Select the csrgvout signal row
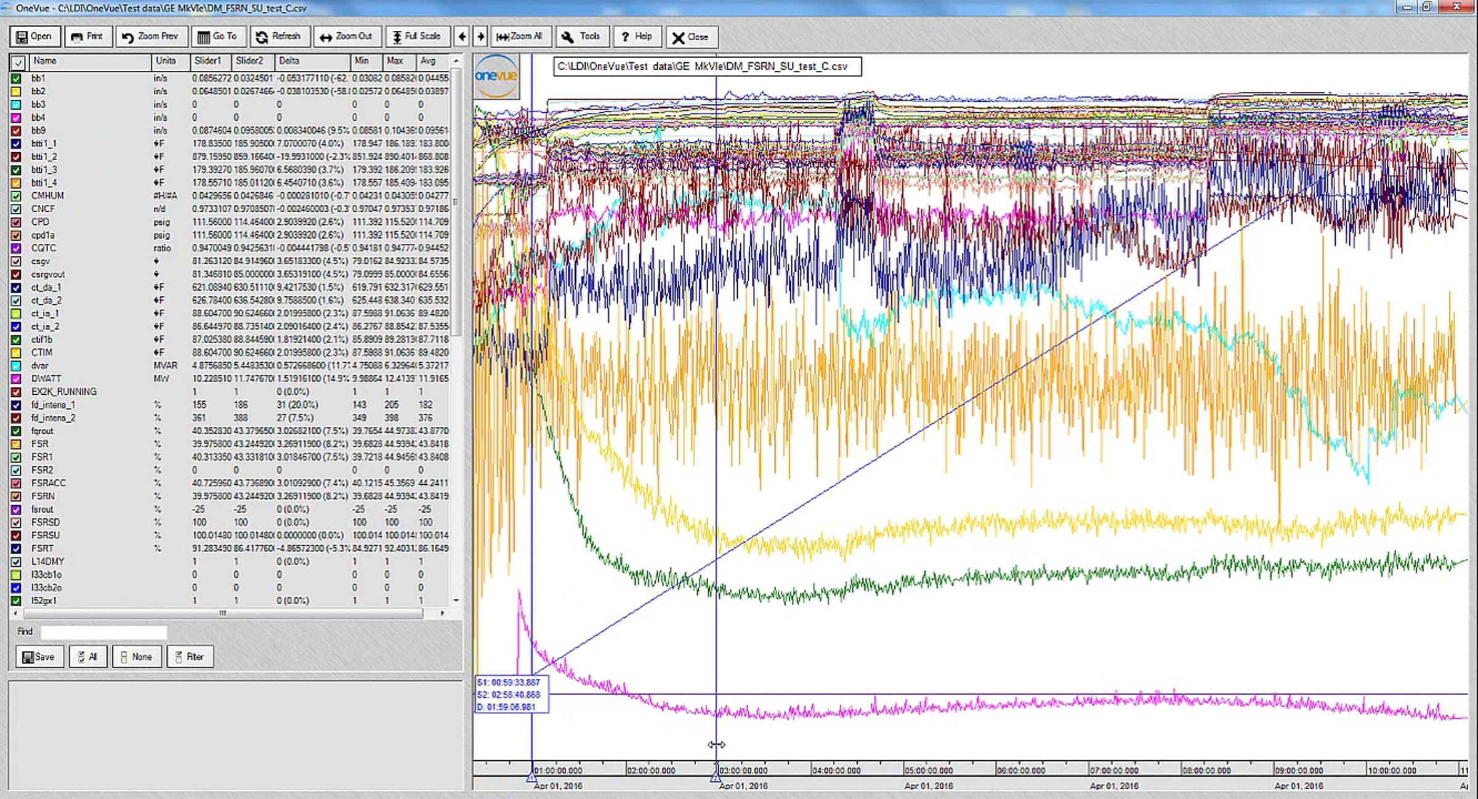 [230, 275]
